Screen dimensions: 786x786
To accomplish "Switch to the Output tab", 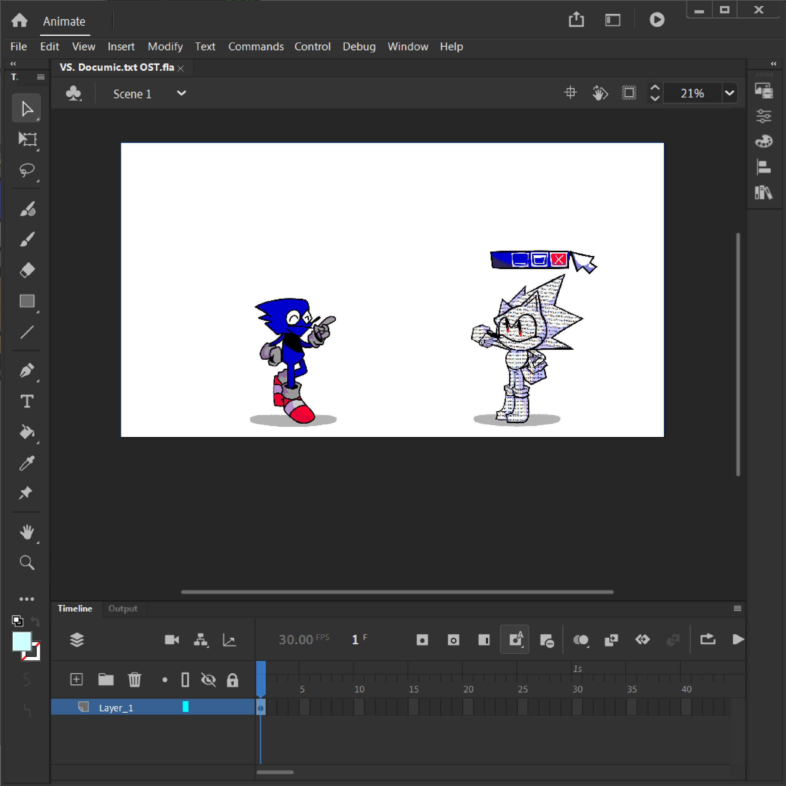I will pyautogui.click(x=122, y=608).
